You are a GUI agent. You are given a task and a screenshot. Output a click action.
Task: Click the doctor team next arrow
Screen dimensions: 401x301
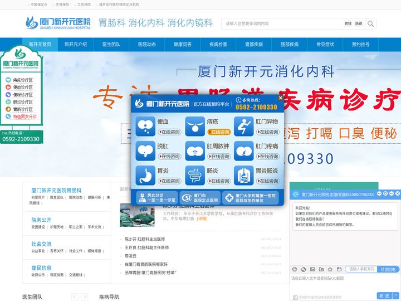click(85, 297)
